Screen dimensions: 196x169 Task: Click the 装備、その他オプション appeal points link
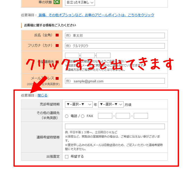click(x=96, y=15)
